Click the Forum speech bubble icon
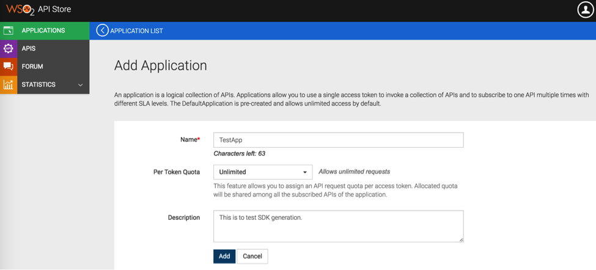 [x=9, y=67]
